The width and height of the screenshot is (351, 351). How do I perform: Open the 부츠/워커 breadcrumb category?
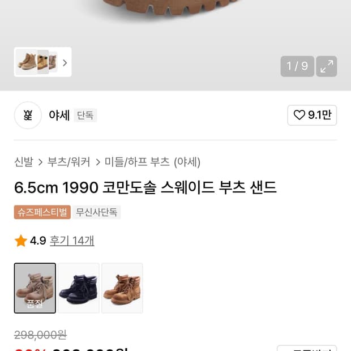[x=69, y=162]
